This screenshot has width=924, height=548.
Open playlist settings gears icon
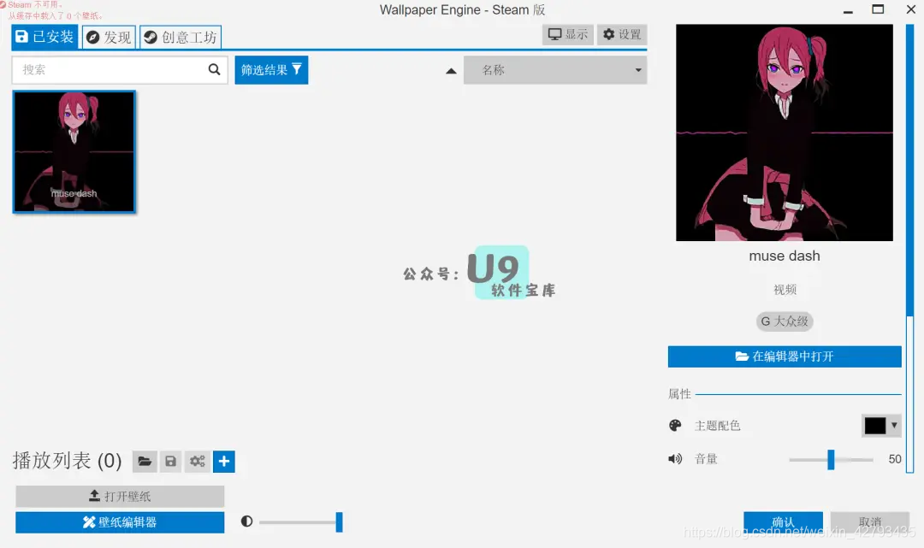pos(198,461)
